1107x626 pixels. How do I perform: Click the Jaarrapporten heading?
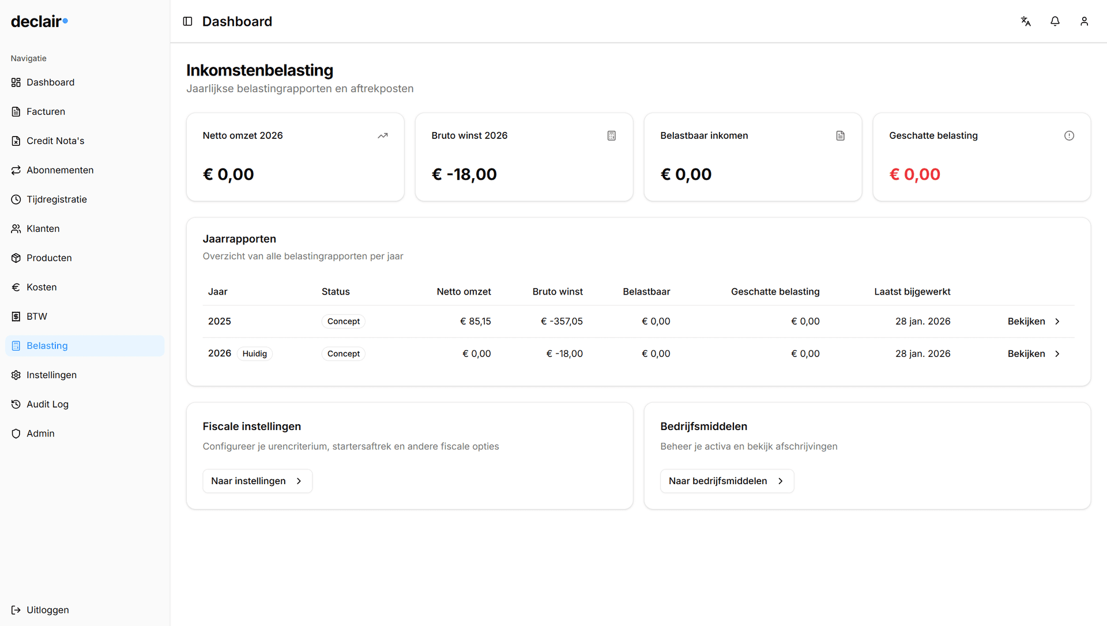pyautogui.click(x=239, y=239)
